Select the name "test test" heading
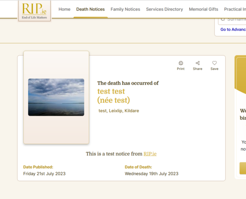246x199 pixels. coord(111,91)
